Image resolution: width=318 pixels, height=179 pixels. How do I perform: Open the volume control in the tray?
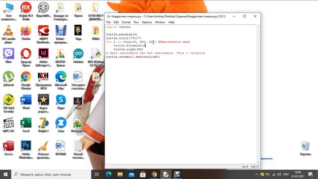(279, 175)
